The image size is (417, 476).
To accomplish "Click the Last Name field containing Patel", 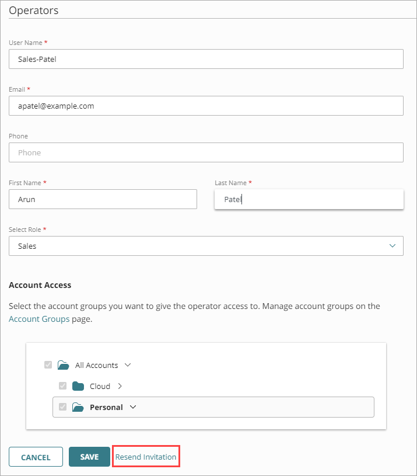I will click(309, 199).
